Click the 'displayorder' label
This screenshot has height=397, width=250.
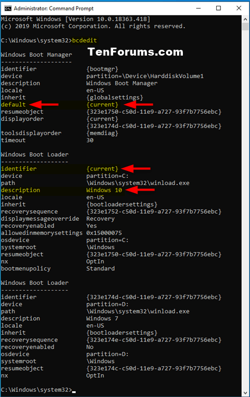22,119
